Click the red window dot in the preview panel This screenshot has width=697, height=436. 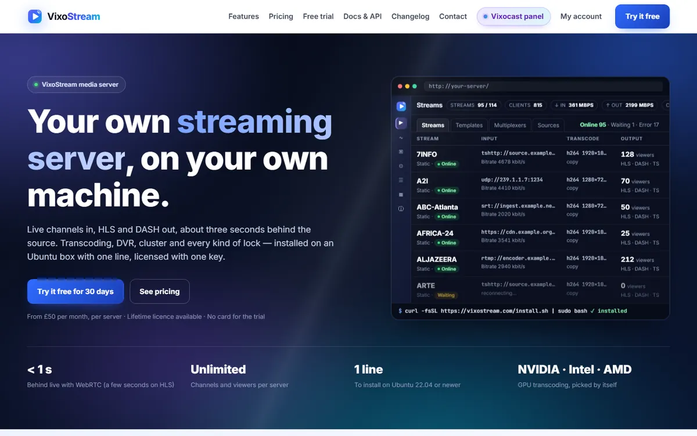click(400, 86)
